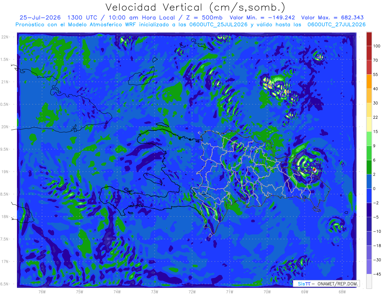The height and width of the screenshot is (296, 384).
Task: Pick the dark red swatch above 100
Action: pyautogui.click(x=369, y=39)
